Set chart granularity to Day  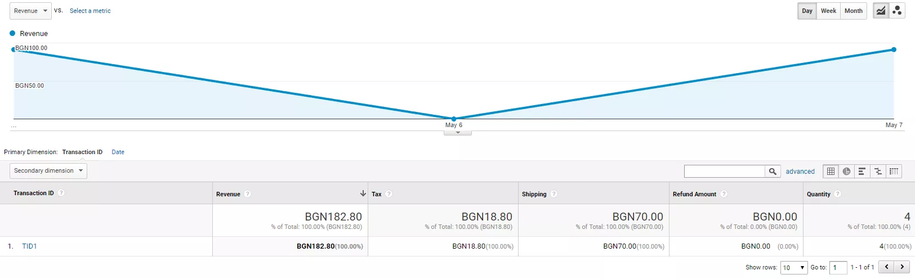coord(807,11)
